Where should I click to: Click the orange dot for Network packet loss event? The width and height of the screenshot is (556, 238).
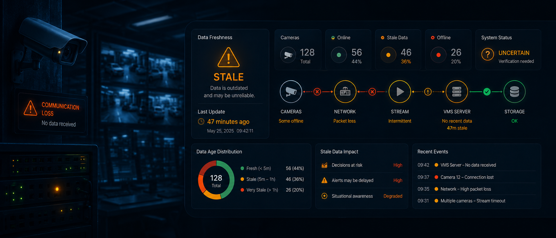click(x=436, y=189)
